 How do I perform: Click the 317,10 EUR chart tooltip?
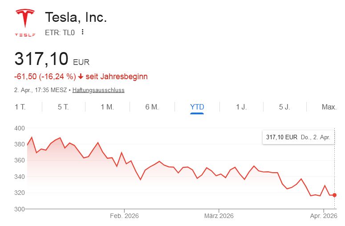point(298,137)
